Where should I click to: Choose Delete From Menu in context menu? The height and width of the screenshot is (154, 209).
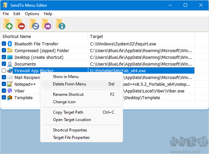coord(69,84)
